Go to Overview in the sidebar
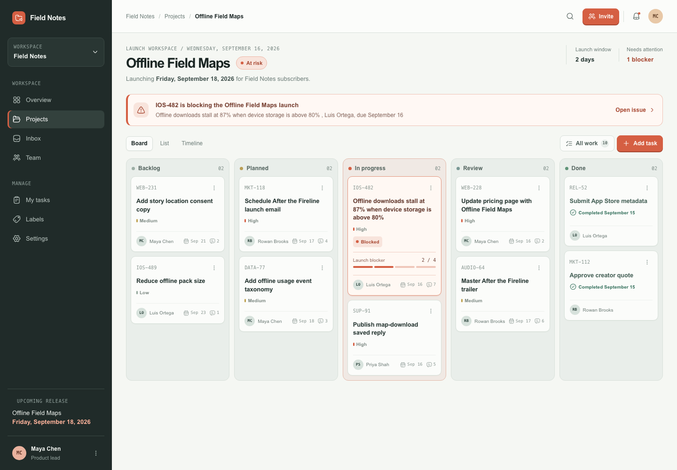 (56, 100)
